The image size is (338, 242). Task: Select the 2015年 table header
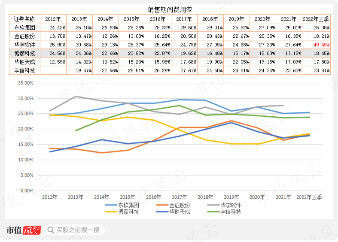click(x=132, y=19)
